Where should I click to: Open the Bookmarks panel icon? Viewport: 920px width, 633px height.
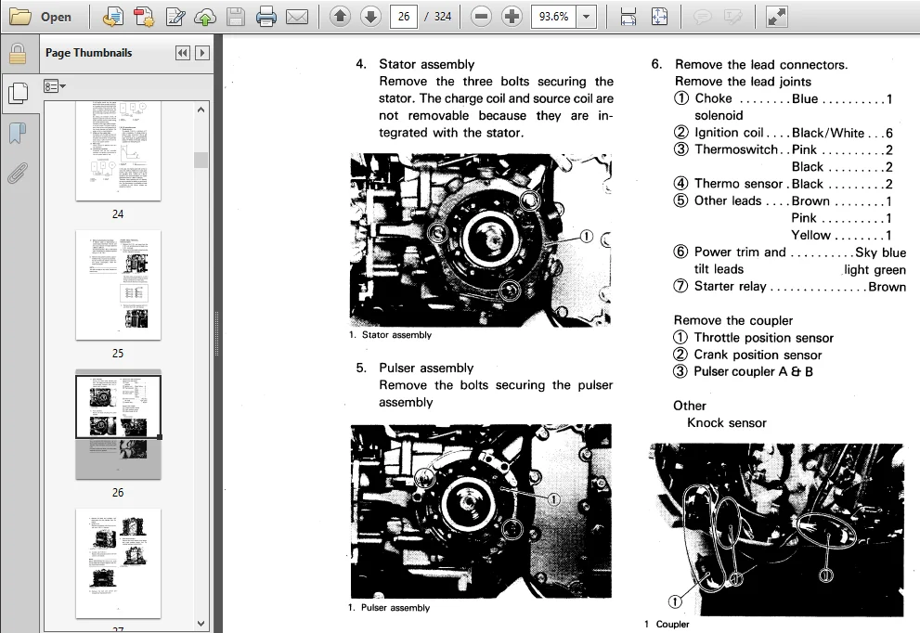18,133
